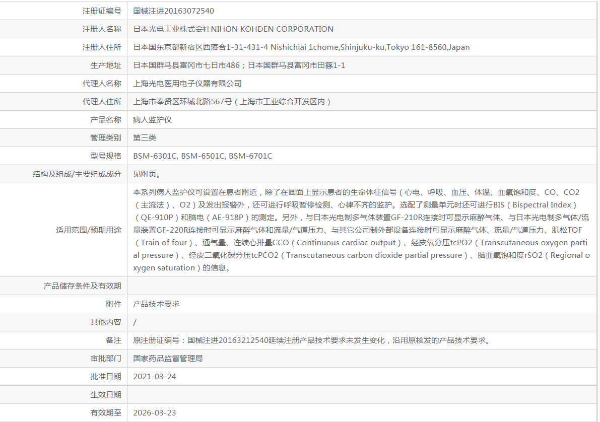The width and height of the screenshot is (600, 422).
Task: Click management class value 第三类
Action: coord(145,138)
